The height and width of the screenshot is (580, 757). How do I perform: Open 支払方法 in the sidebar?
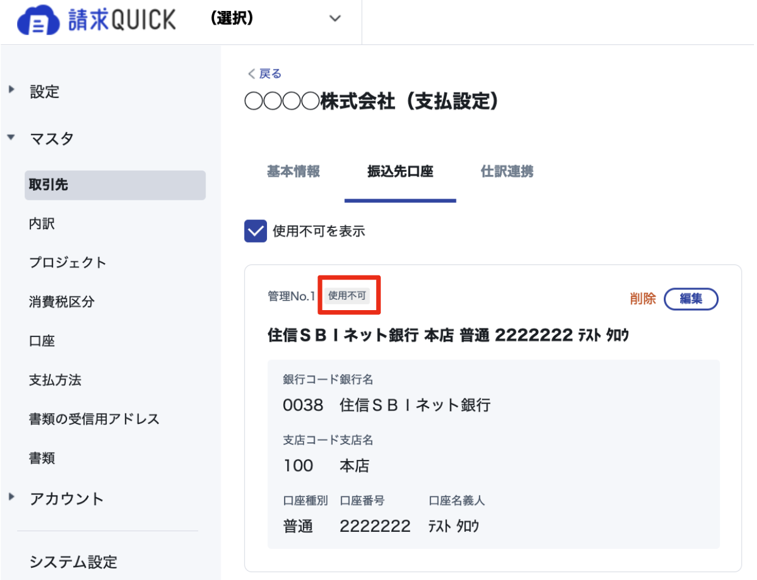point(55,380)
